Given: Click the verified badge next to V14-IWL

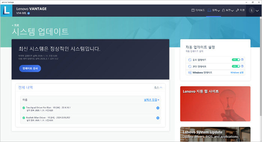Looking at the screenshot, I should click(28, 13).
